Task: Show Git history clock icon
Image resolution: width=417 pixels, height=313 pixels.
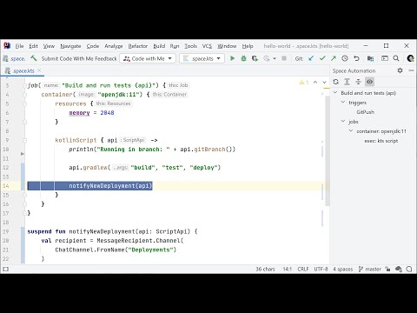Action: (x=345, y=58)
